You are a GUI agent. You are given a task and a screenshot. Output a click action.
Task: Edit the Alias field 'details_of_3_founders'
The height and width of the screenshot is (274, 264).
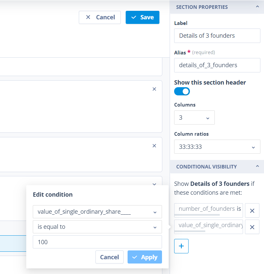[217, 65]
